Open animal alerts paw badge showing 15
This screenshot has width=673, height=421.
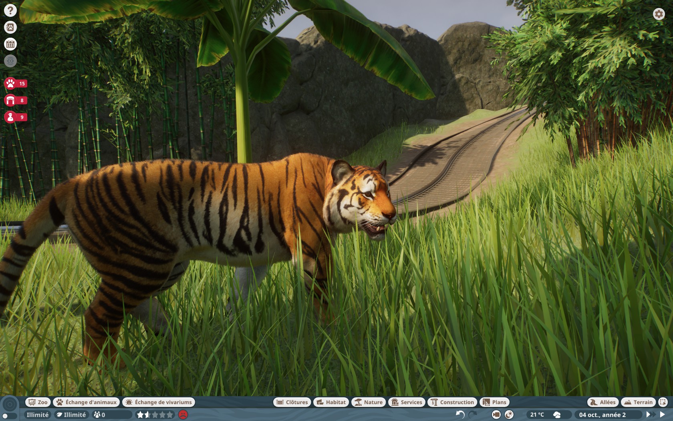click(x=16, y=83)
